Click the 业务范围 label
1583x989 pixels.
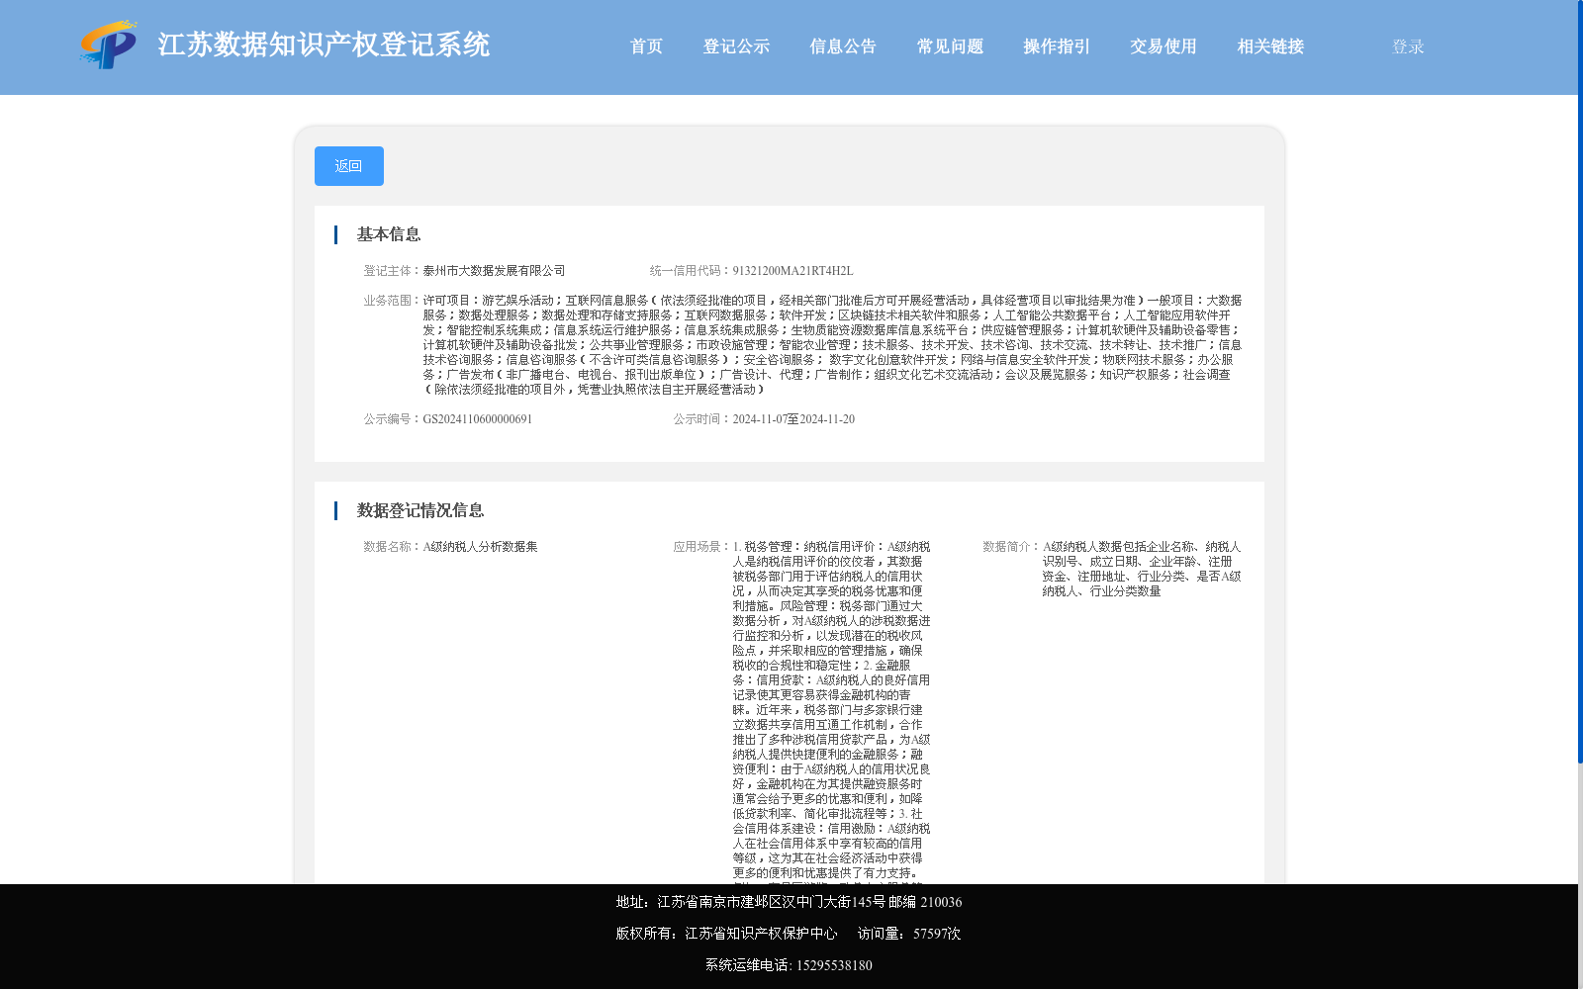[393, 301]
